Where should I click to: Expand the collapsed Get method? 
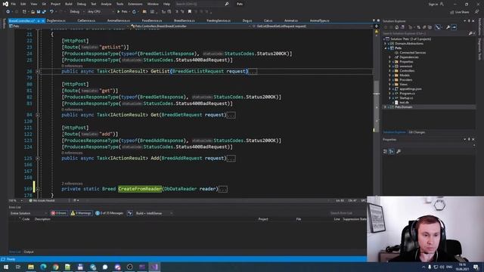coord(38,115)
